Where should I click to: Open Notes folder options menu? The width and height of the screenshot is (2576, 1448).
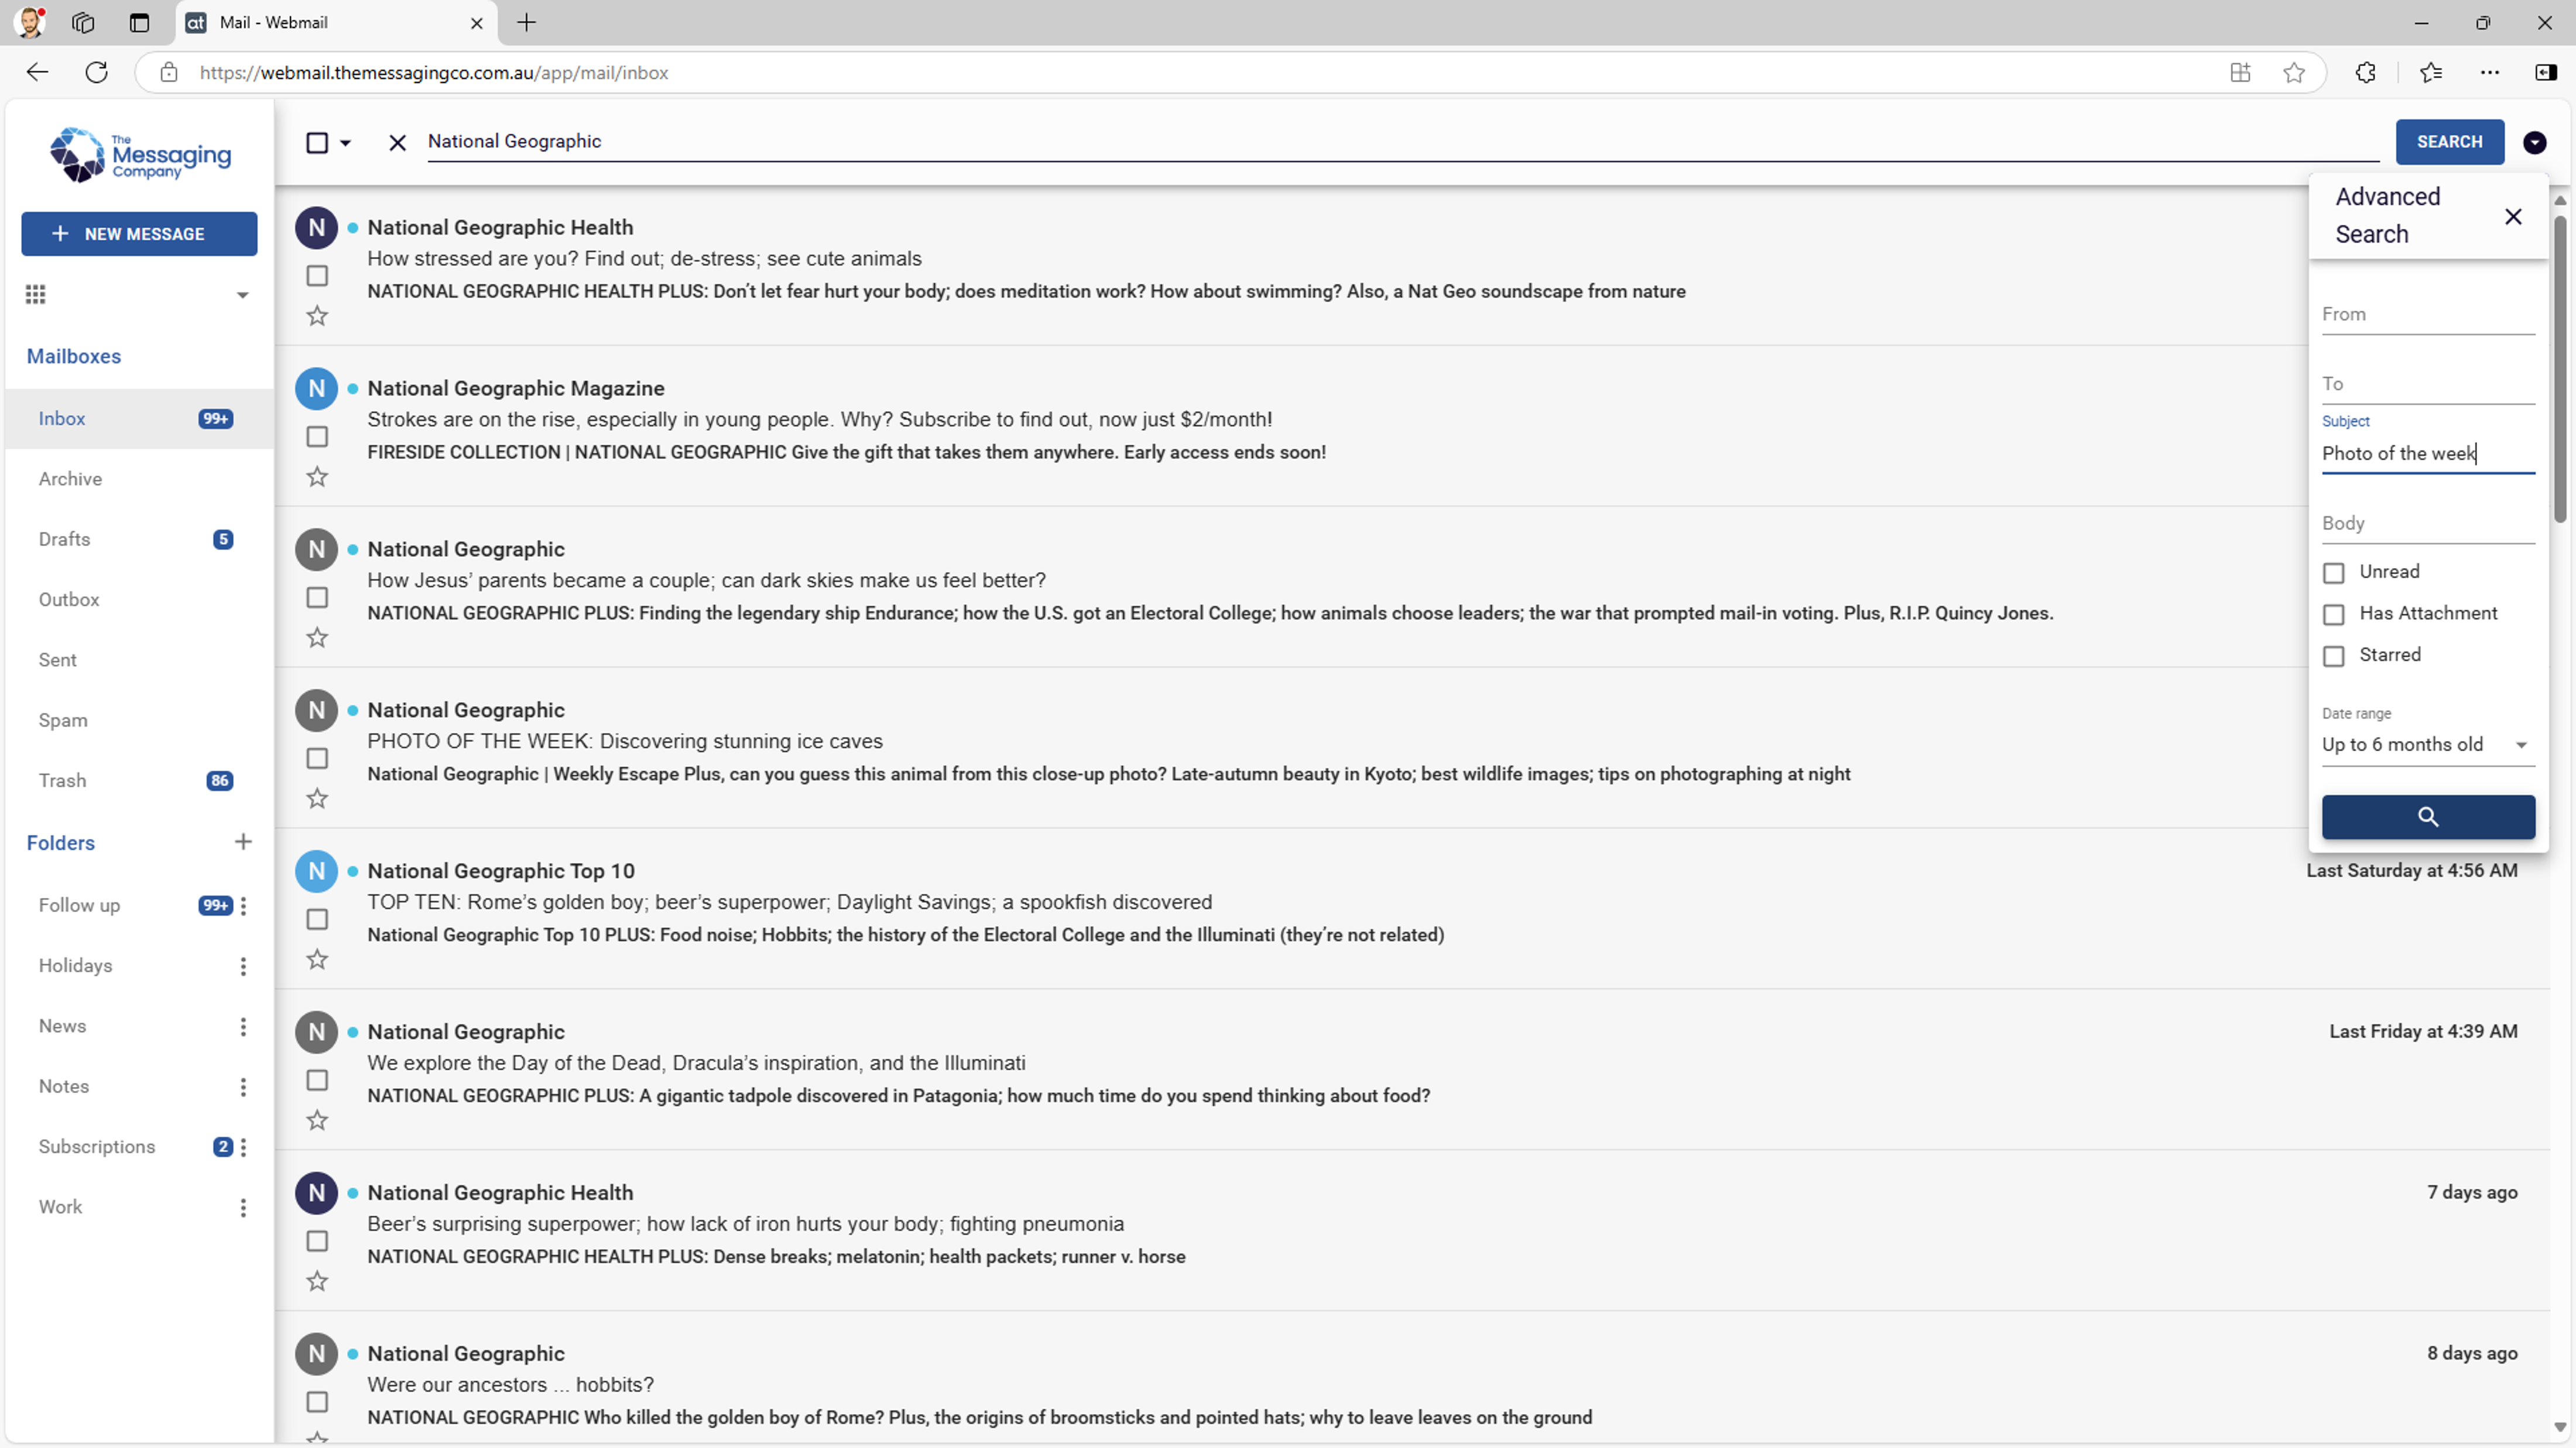[243, 1086]
